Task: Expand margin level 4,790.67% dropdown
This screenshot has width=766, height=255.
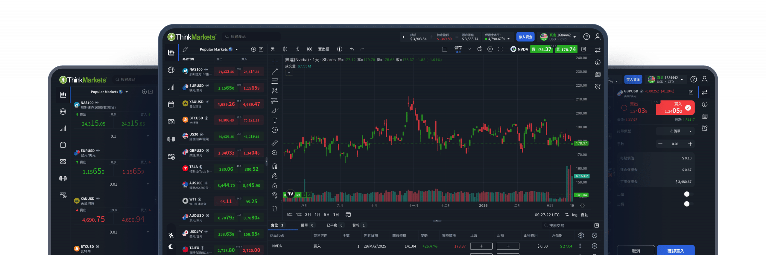Action: [x=508, y=39]
